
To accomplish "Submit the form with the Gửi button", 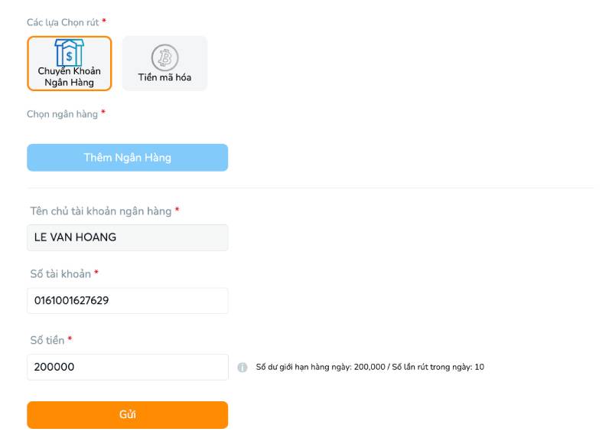I will (x=127, y=415).
